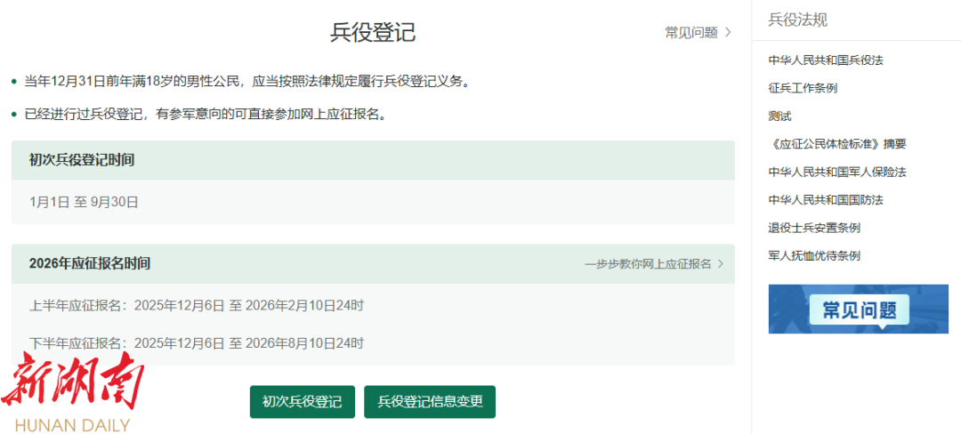Image resolution: width=961 pixels, height=434 pixels.
Task: Select the 征兵工作条例 sidebar link
Action: [802, 88]
